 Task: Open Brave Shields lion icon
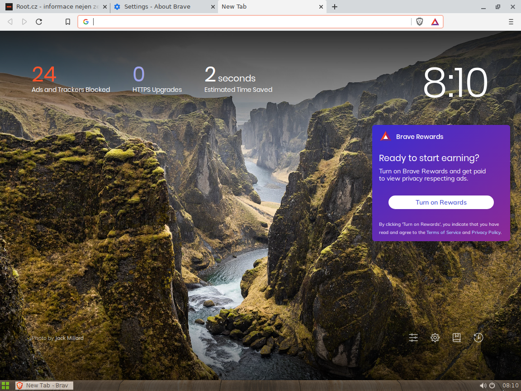[420, 22]
